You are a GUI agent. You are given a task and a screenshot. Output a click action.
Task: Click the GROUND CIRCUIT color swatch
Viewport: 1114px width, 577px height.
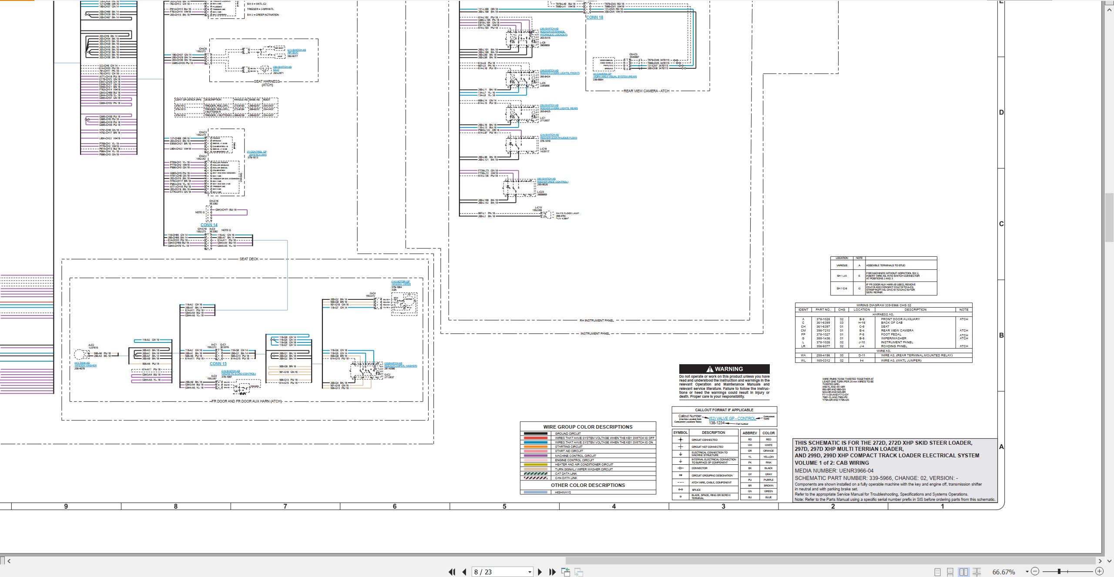tap(536, 433)
